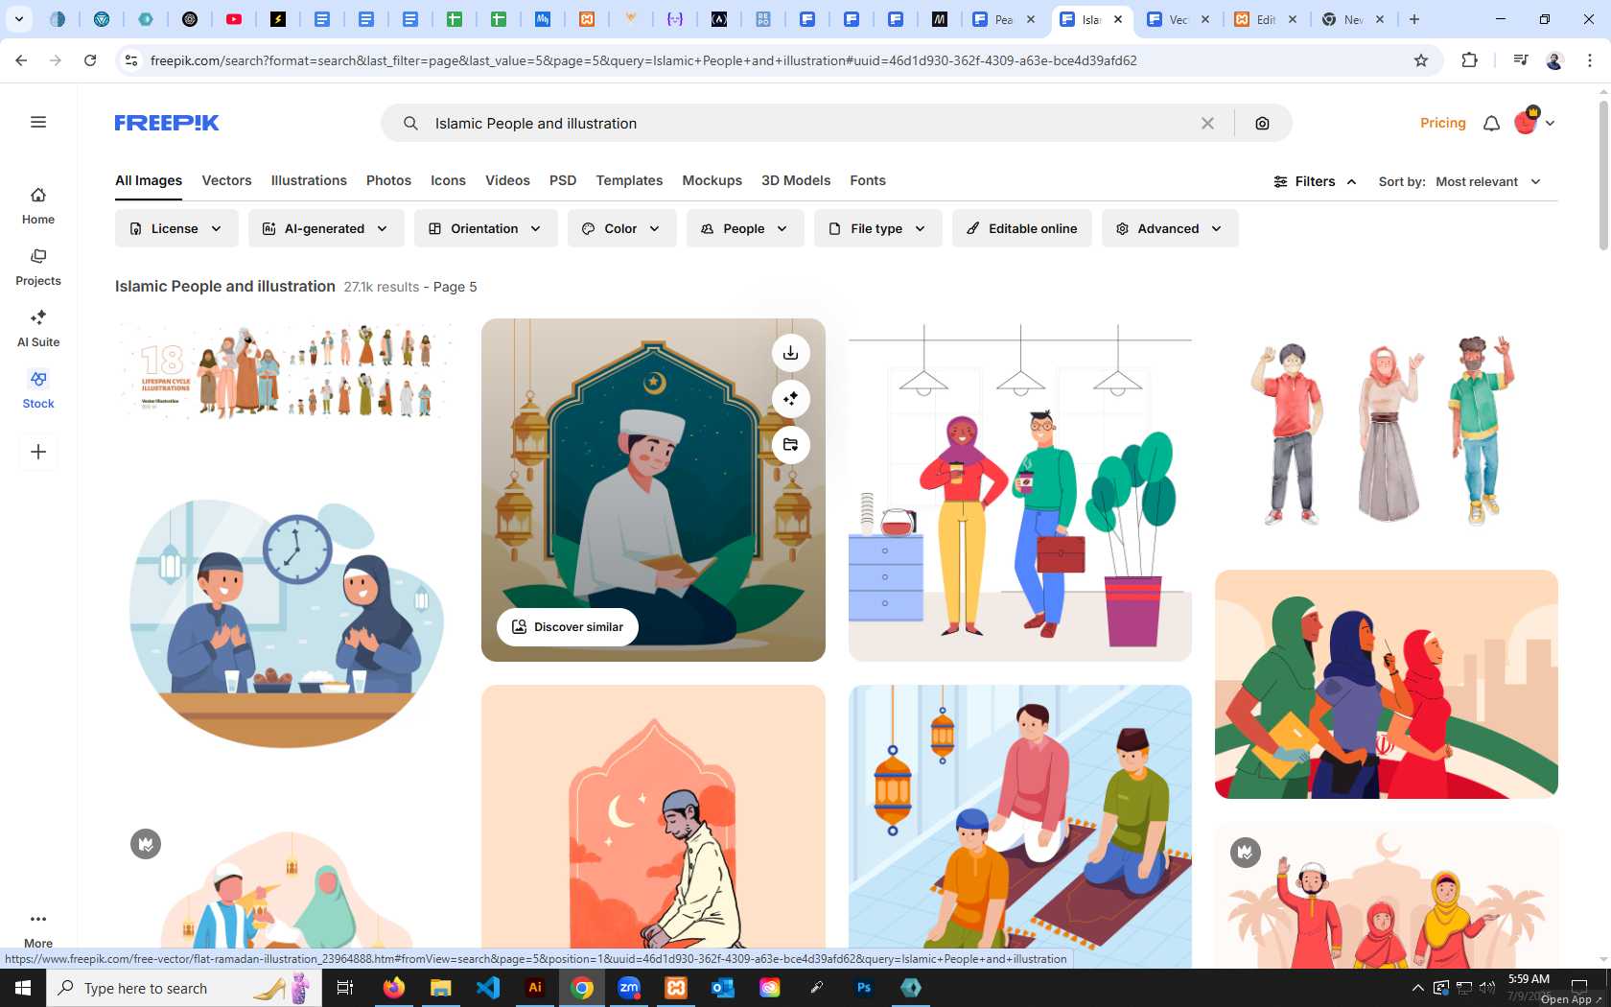1611x1007 pixels.
Task: Open the men praying on mats thumbnail
Action: click(1019, 827)
